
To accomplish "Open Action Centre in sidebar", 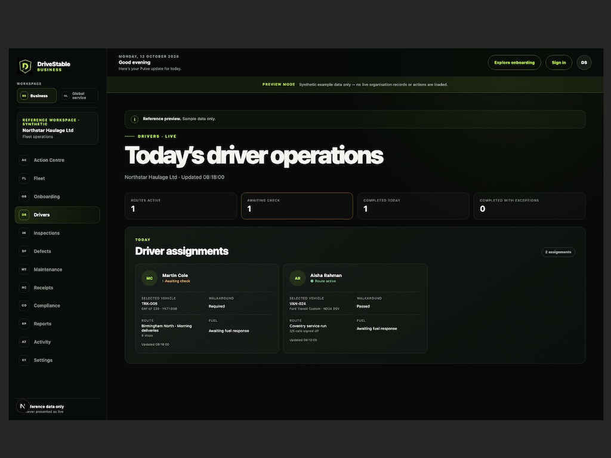I will pos(57,160).
